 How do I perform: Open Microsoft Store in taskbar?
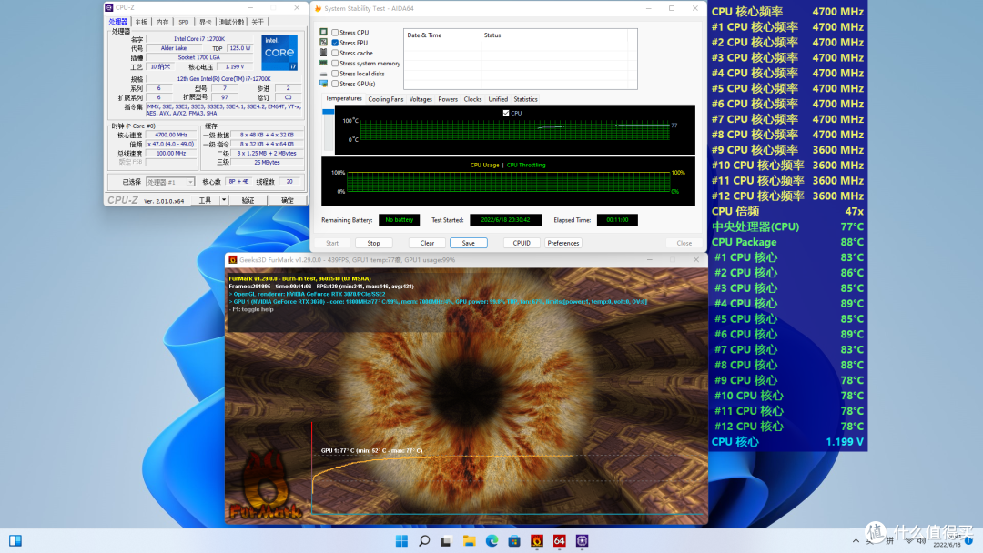point(514,541)
